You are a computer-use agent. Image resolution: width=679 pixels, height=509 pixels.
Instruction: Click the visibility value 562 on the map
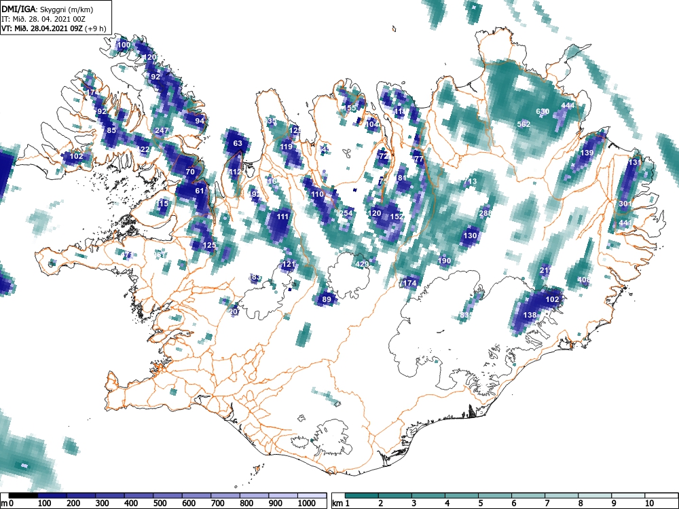coord(524,124)
